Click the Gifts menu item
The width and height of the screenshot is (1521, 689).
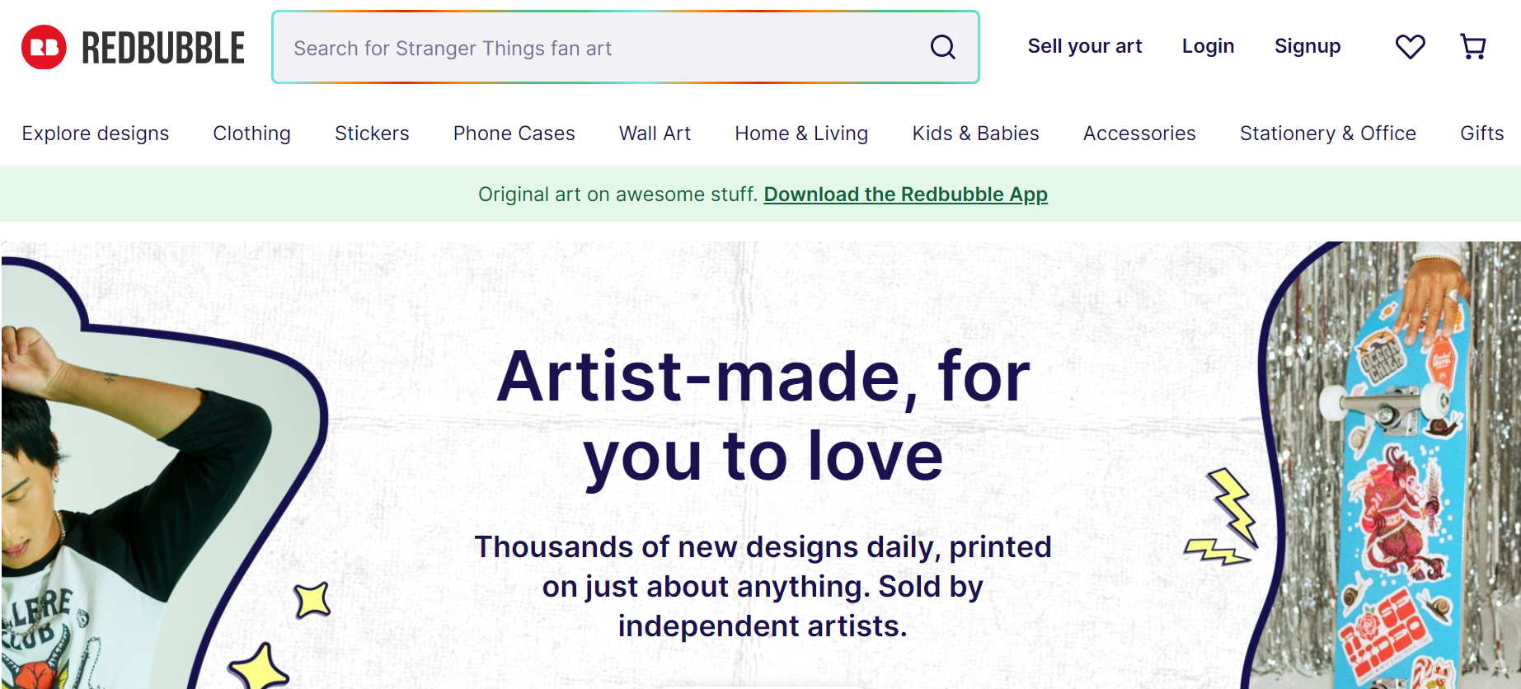[1481, 134]
